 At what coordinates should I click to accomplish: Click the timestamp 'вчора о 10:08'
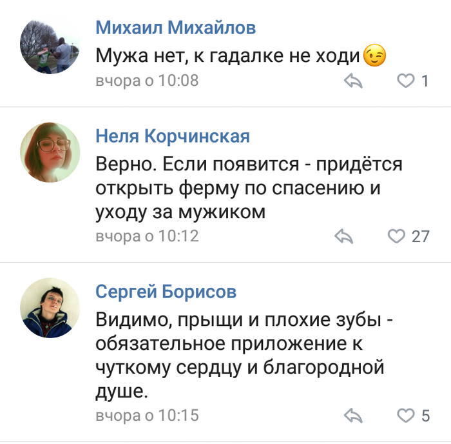point(147,81)
